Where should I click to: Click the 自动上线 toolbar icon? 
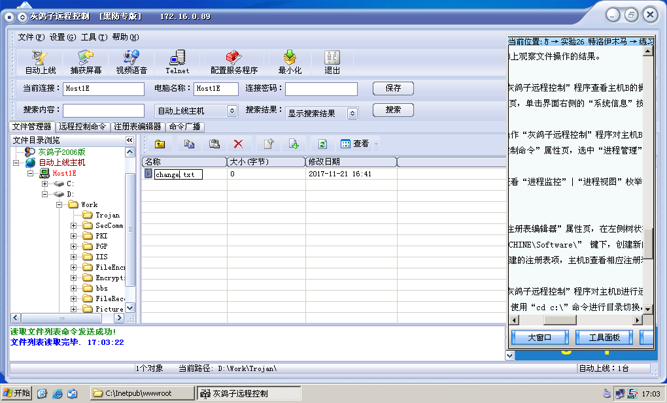point(41,62)
